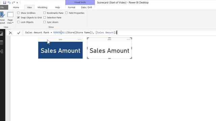Toggle the Field Properties checkbox

(66, 13)
